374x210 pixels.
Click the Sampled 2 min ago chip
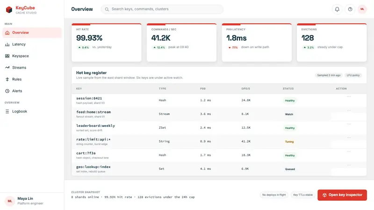coord(329,75)
